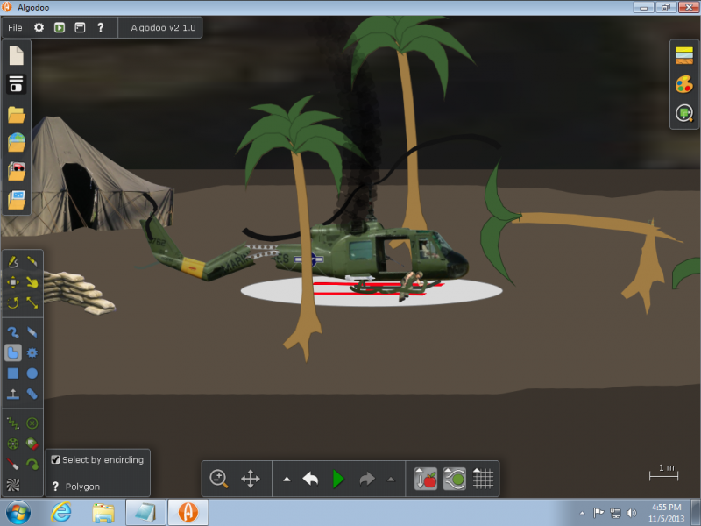Image resolution: width=701 pixels, height=526 pixels.
Task: Open the File menu
Action: click(x=15, y=27)
